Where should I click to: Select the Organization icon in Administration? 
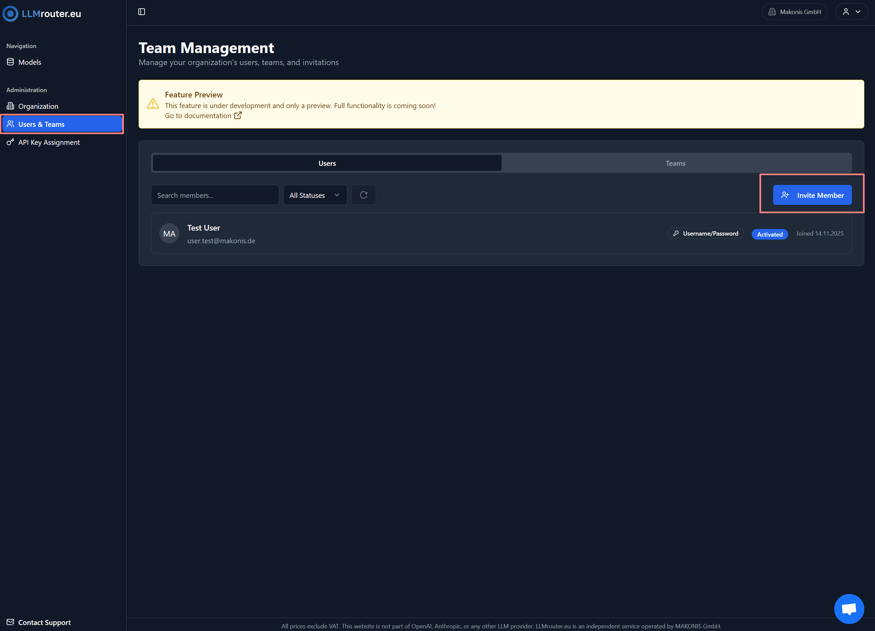coord(10,106)
